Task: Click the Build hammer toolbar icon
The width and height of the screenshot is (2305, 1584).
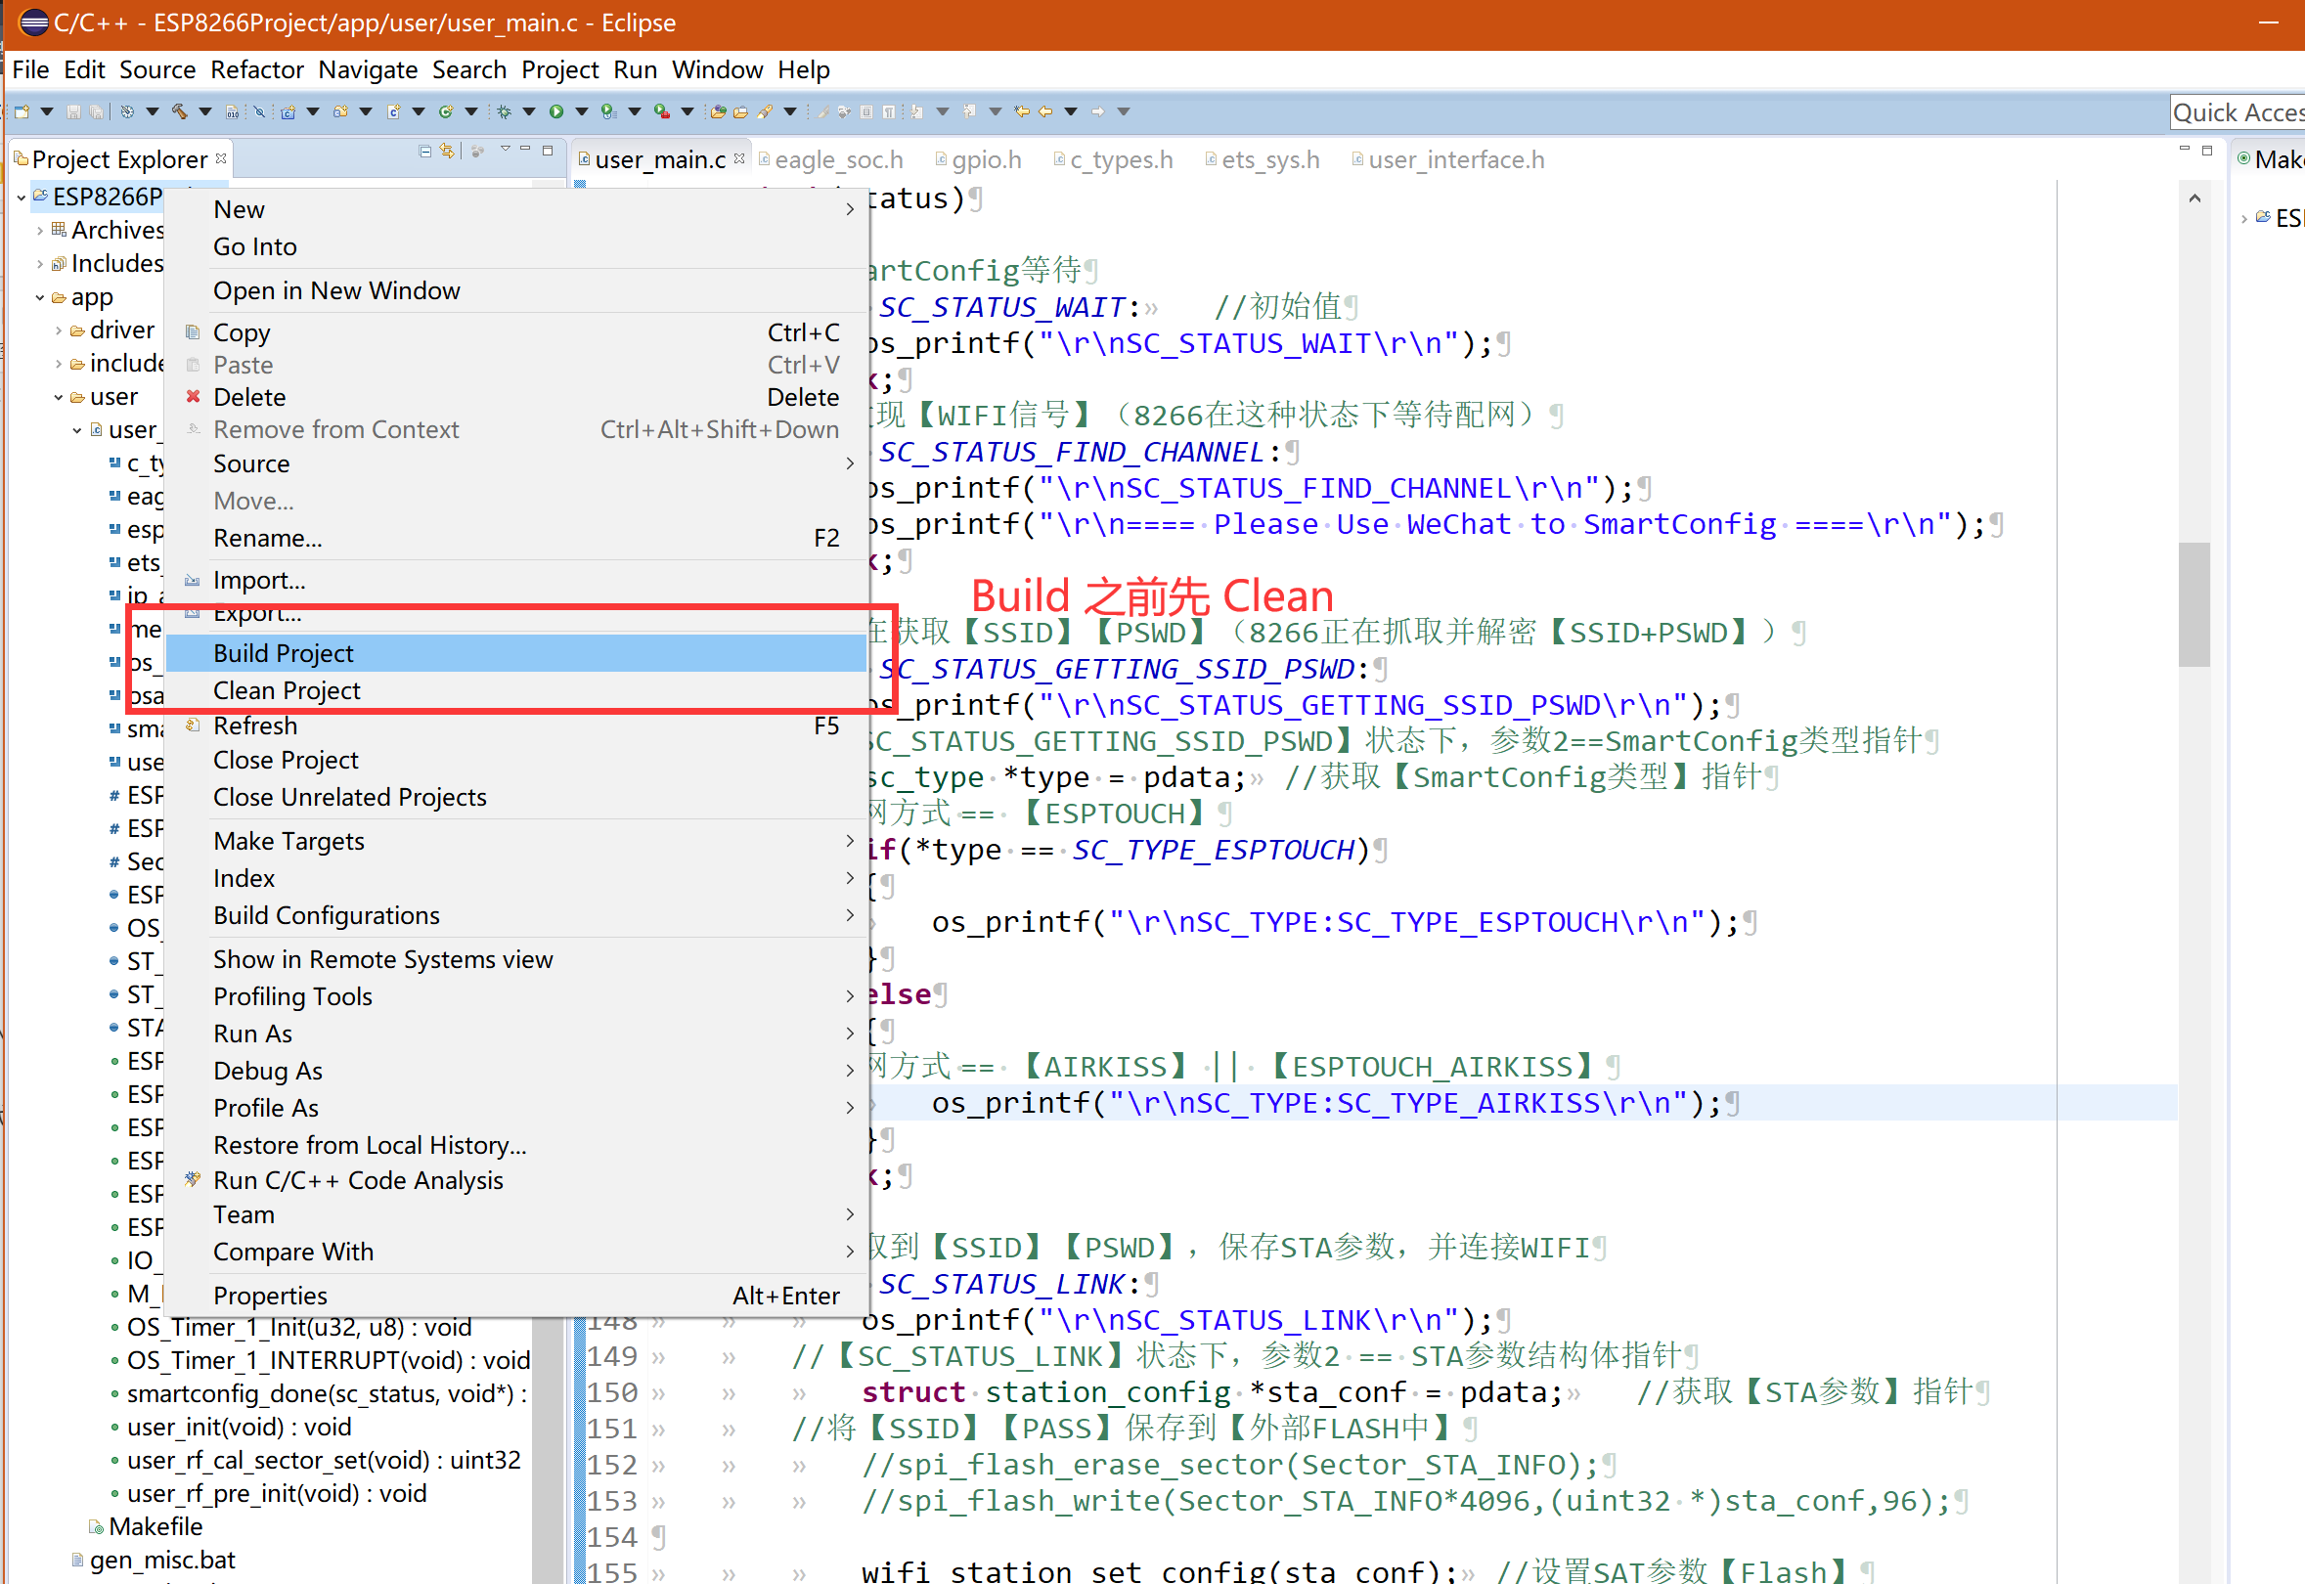Action: point(179,111)
